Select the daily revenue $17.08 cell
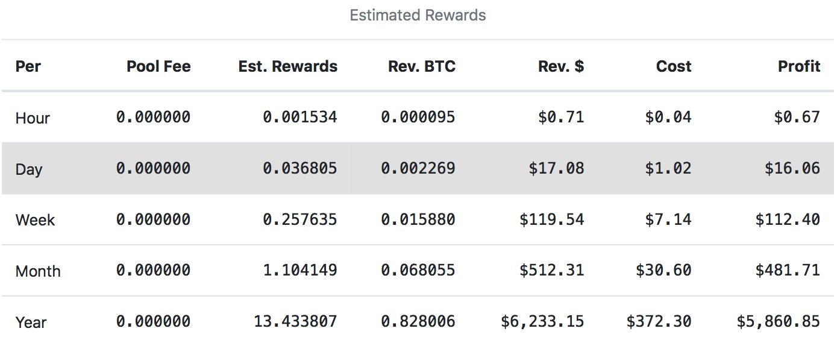This screenshot has height=343, width=840. pos(556,168)
